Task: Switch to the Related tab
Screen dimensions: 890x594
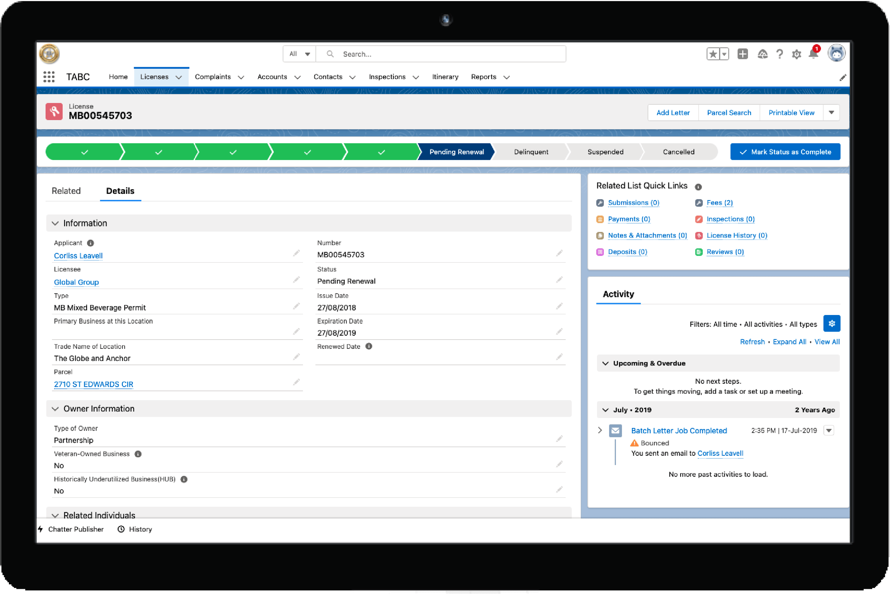Action: tap(66, 191)
